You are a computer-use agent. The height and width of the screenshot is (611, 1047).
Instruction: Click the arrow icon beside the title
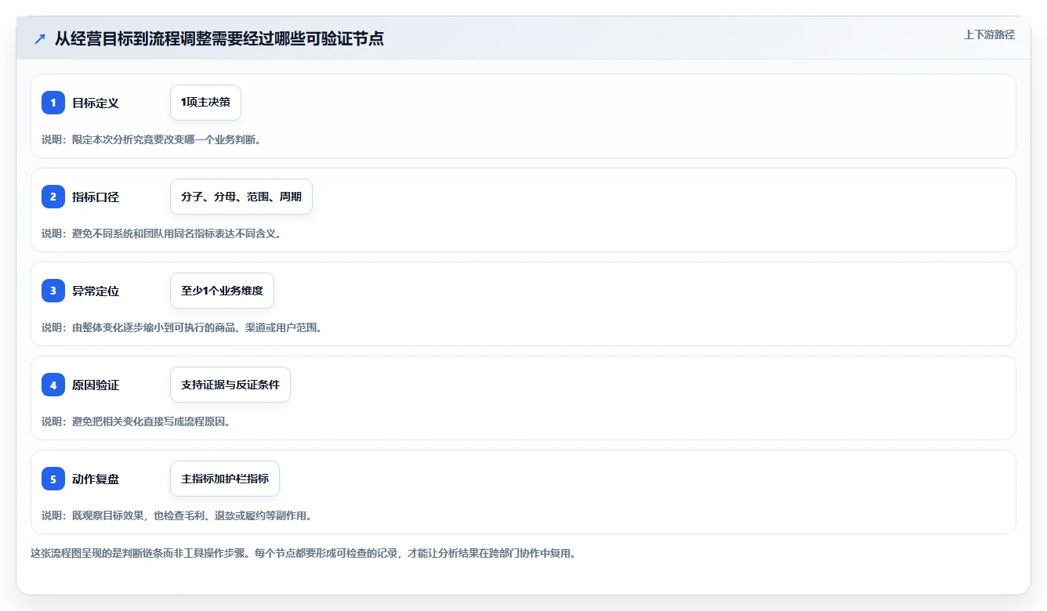click(40, 38)
